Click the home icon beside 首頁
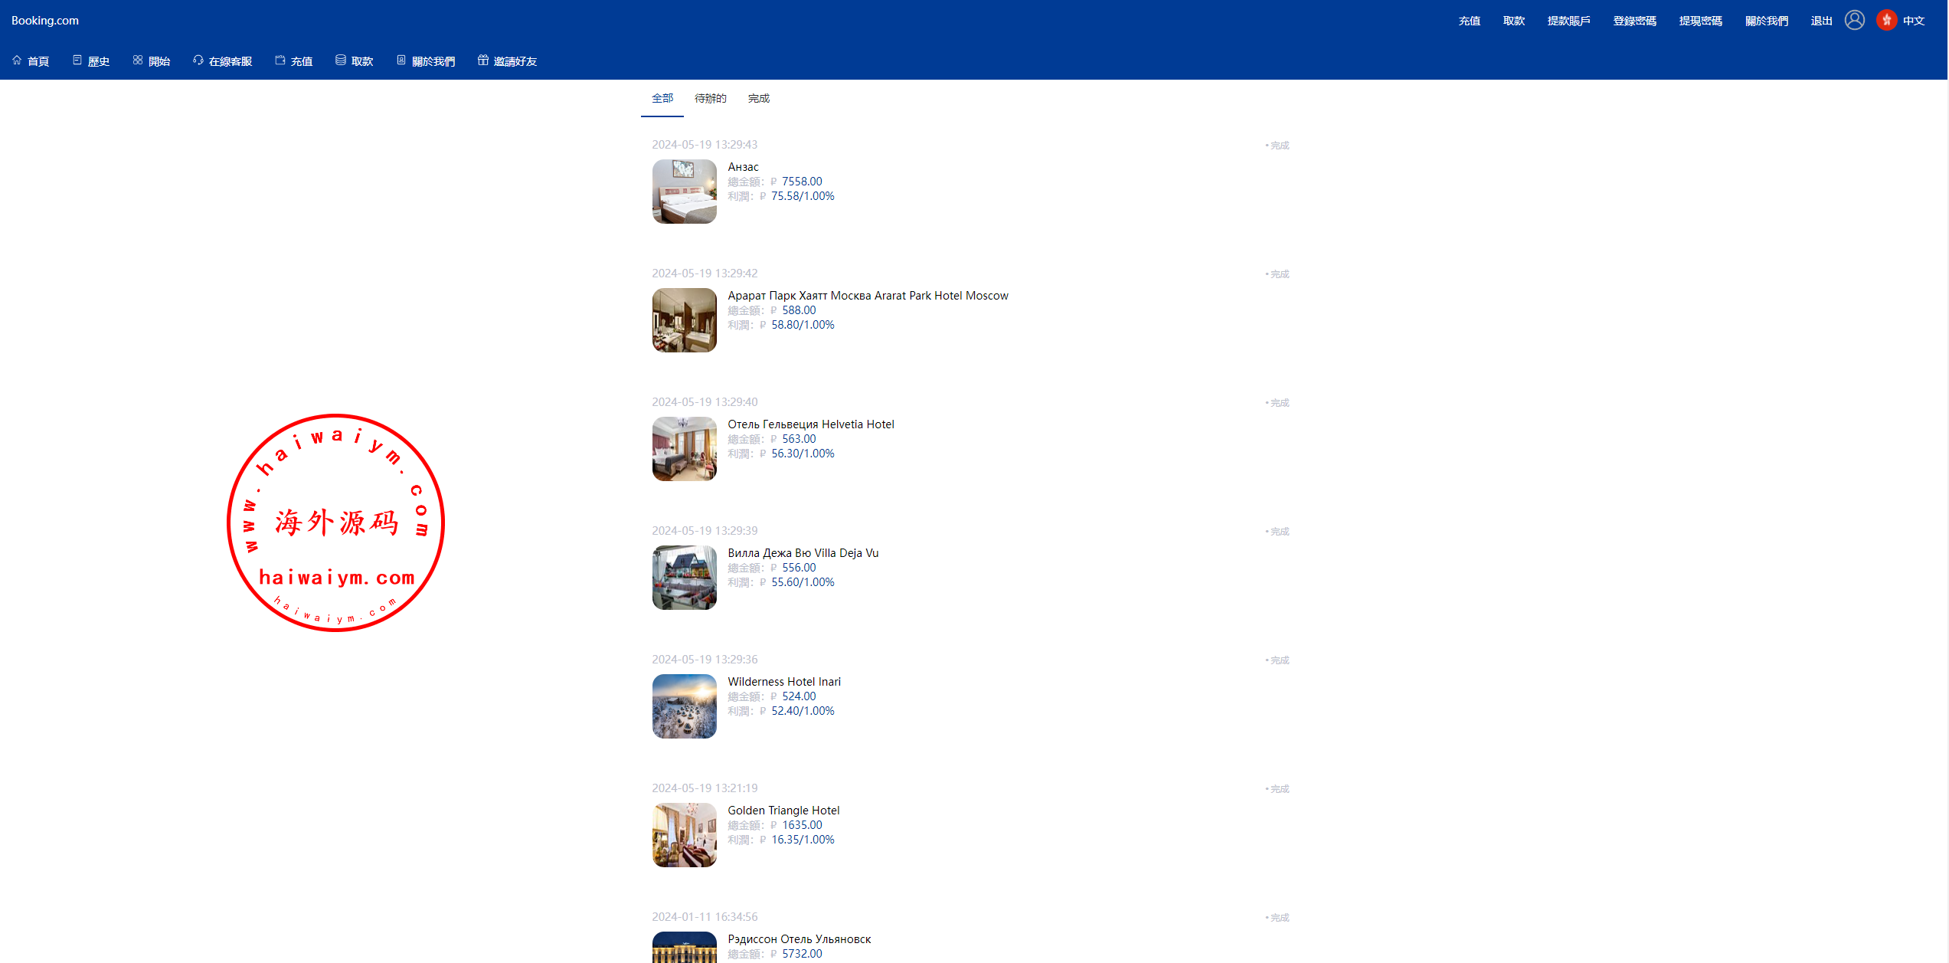 tap(17, 60)
